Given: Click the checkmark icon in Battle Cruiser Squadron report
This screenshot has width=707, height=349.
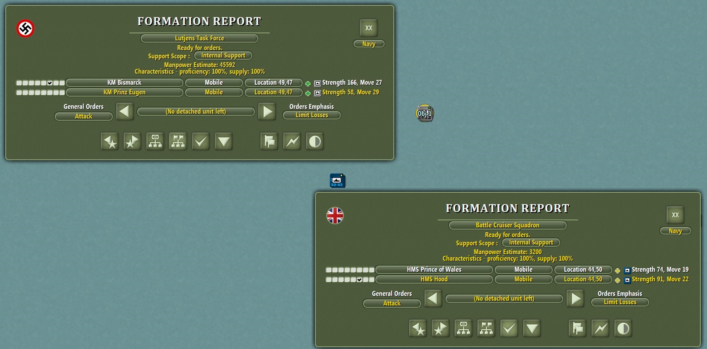Looking at the screenshot, I should (509, 328).
